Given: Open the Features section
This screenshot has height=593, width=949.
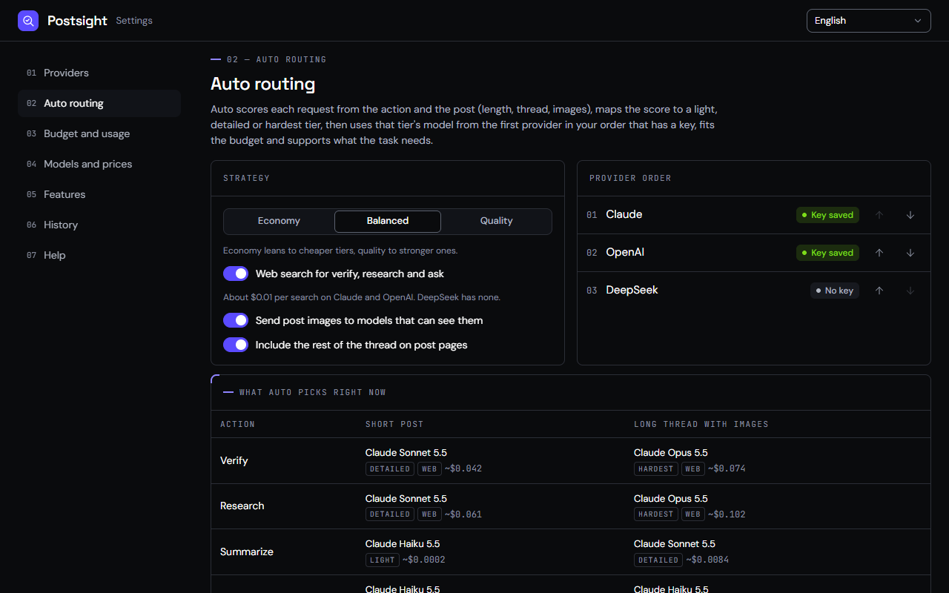Looking at the screenshot, I should coord(99,194).
